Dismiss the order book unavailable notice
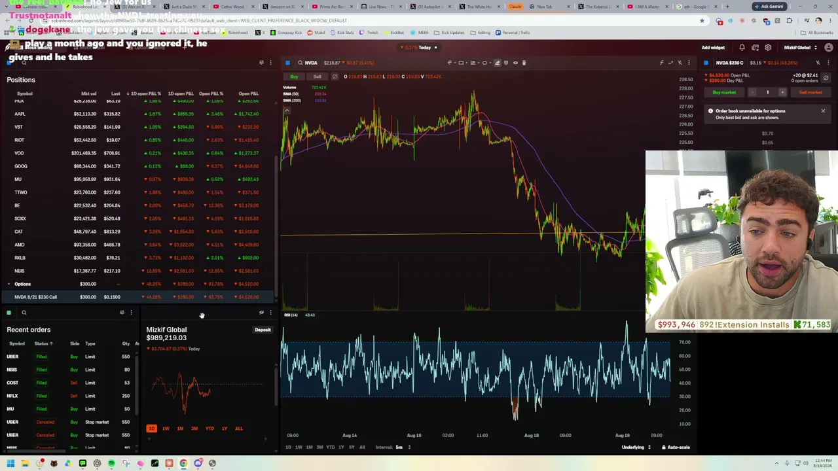The image size is (838, 471). click(823, 111)
